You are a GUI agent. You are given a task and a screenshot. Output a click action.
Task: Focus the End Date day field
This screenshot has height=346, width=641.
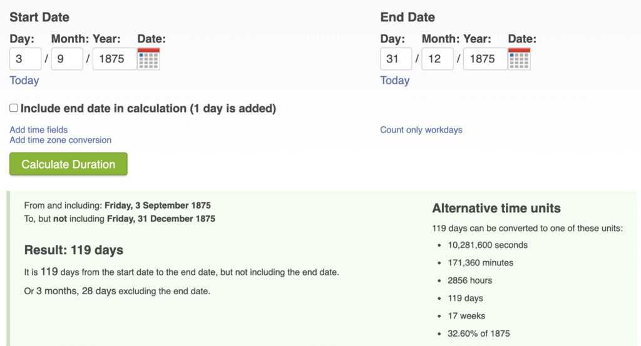coord(396,59)
